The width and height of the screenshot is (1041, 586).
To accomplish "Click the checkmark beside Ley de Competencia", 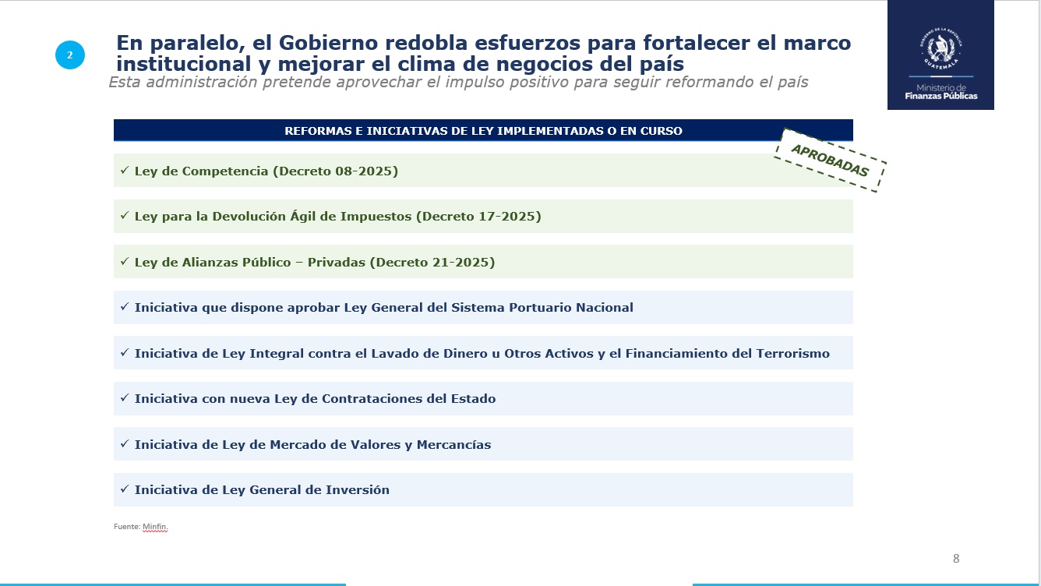I will pos(125,170).
